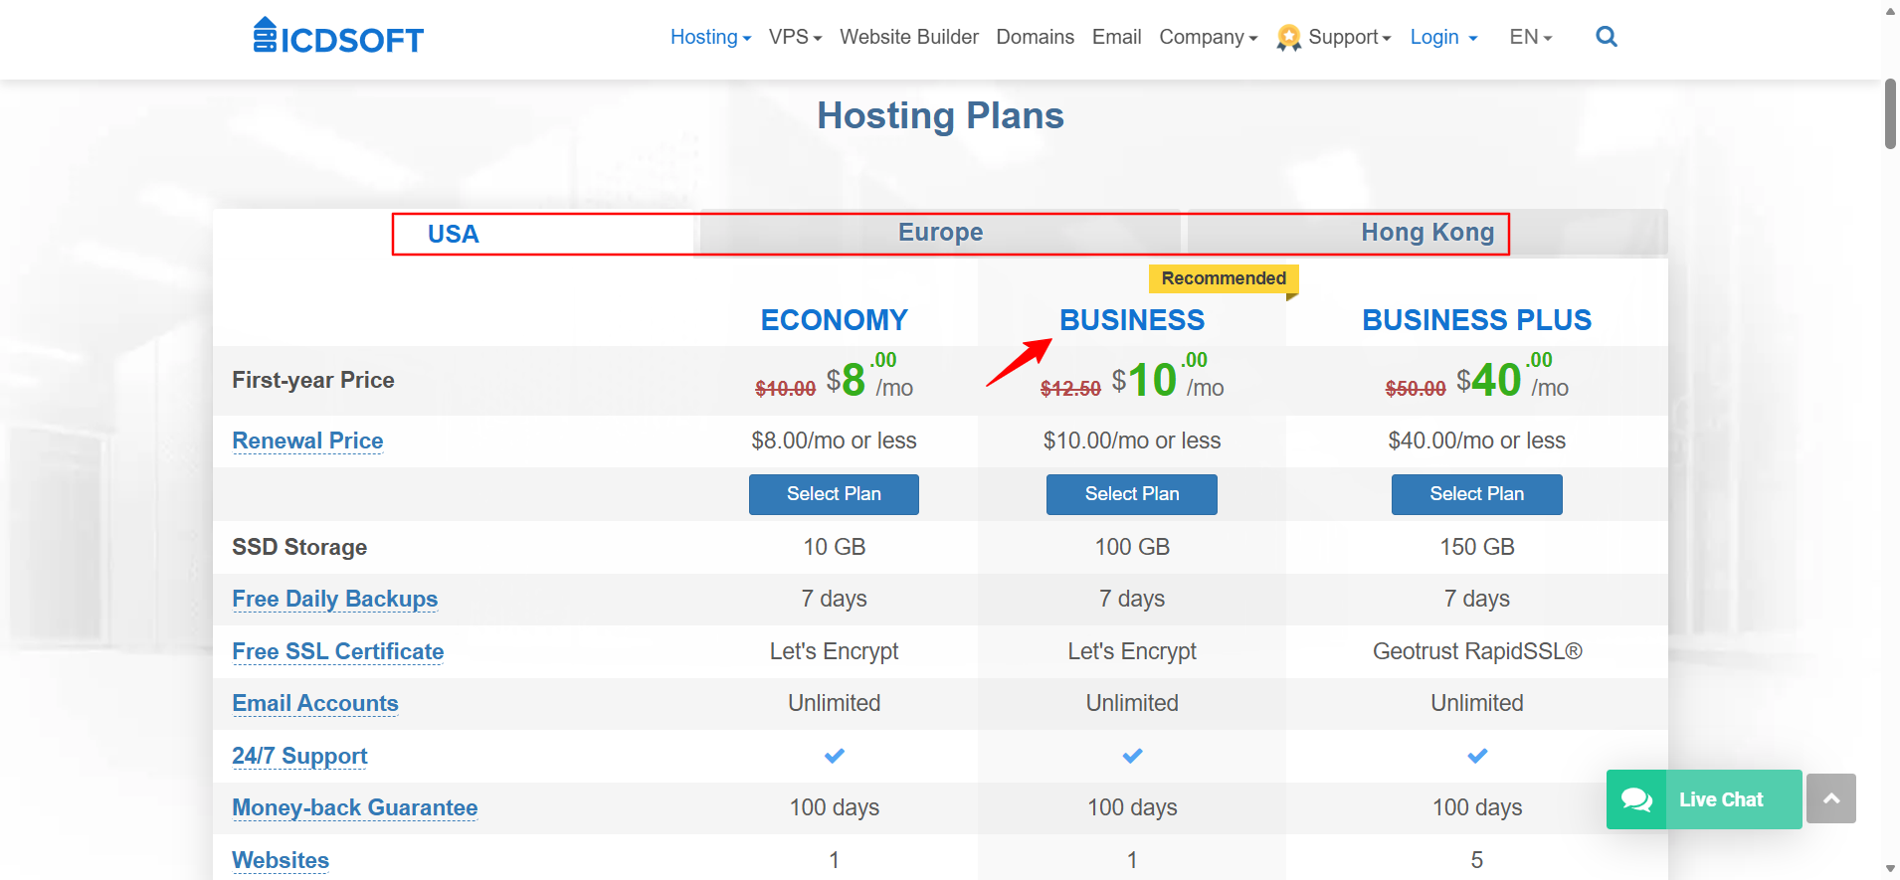
Task: Click the struck-through $10.00 price
Action: tap(785, 389)
